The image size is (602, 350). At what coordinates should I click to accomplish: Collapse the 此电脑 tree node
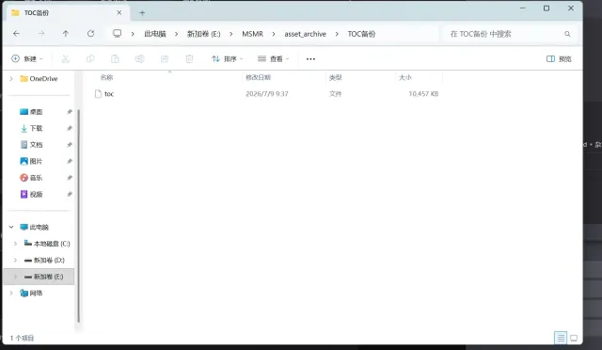11,227
